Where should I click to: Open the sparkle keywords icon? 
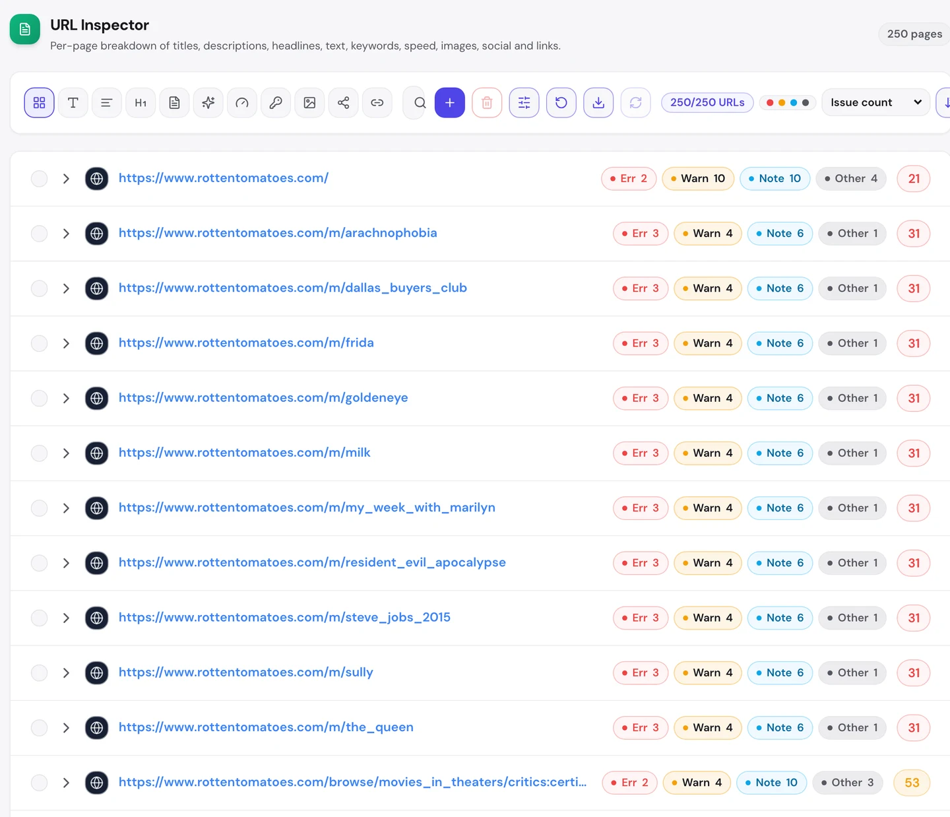click(208, 103)
